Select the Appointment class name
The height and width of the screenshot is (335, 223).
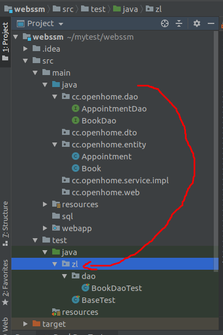tap(107, 157)
